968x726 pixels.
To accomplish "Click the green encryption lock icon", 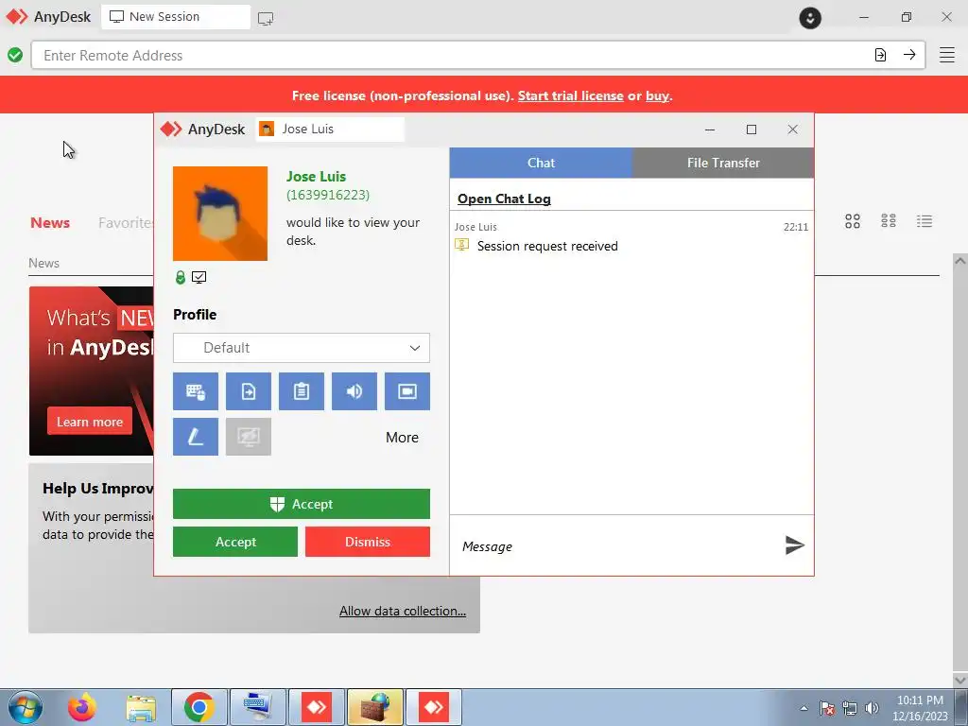I will coord(181,278).
